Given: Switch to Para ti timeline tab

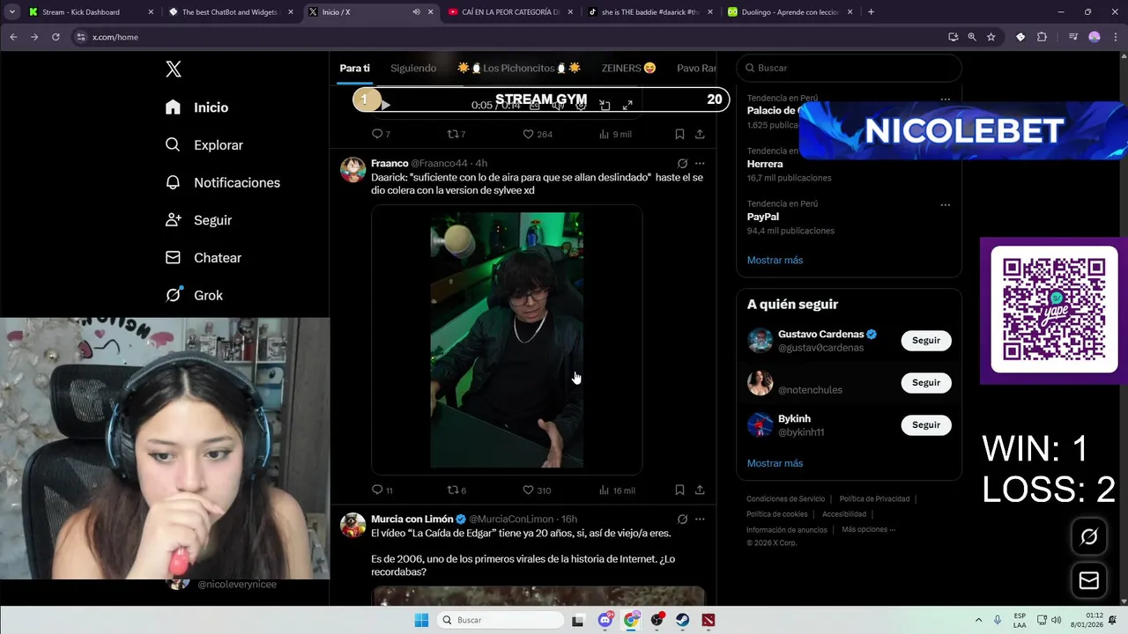Looking at the screenshot, I should 355,68.
